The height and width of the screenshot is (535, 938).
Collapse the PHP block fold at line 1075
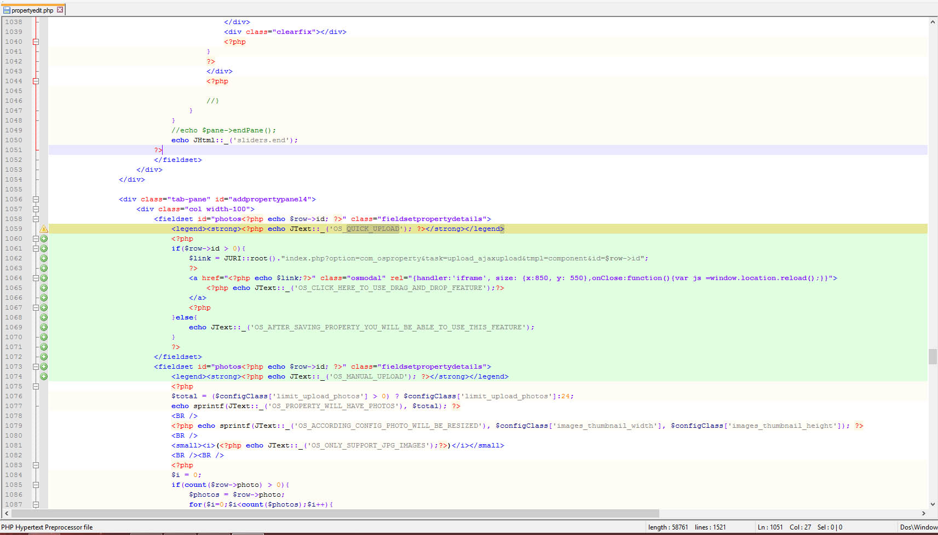tap(36, 386)
